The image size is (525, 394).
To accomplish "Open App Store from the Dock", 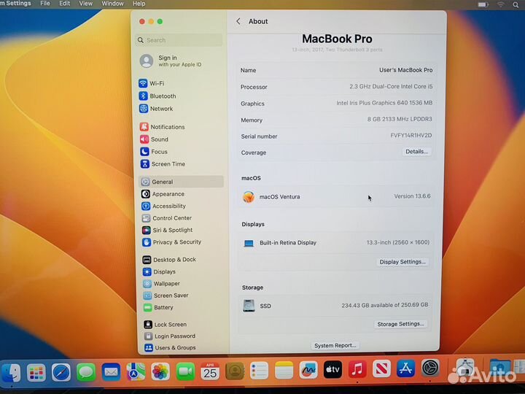I will click(406, 368).
